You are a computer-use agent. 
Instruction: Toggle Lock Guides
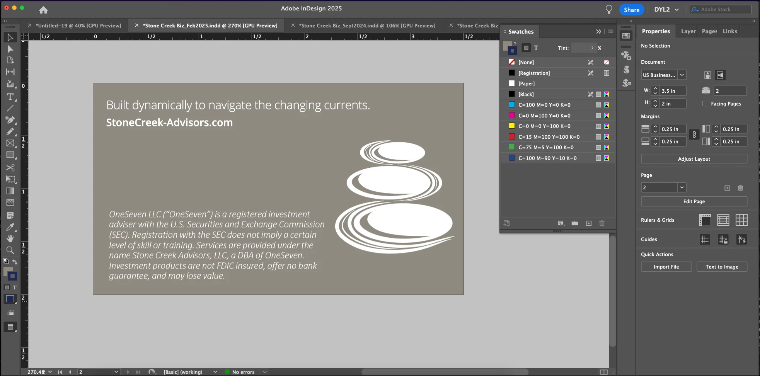pyautogui.click(x=723, y=240)
